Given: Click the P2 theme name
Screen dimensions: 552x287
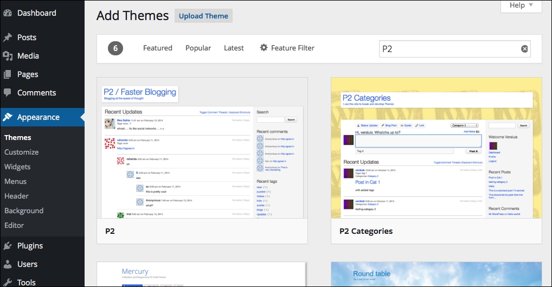Looking at the screenshot, I should coord(110,231).
